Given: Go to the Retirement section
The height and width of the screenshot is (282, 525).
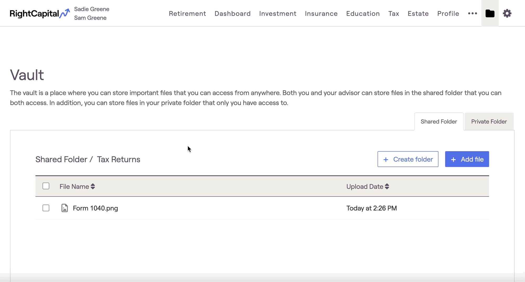Looking at the screenshot, I should point(187,13).
